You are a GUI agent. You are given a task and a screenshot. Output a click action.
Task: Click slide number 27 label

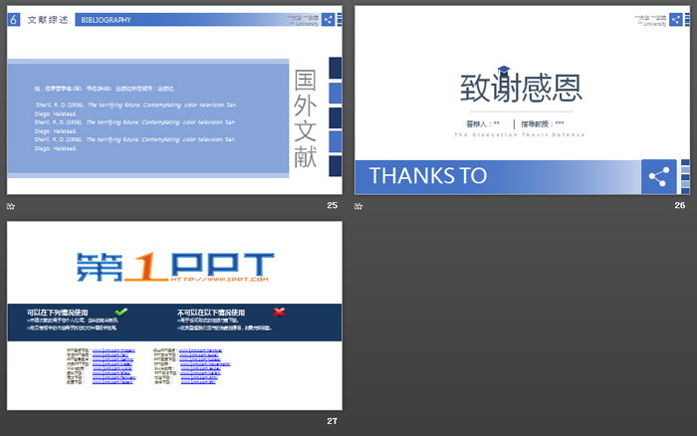pos(332,421)
